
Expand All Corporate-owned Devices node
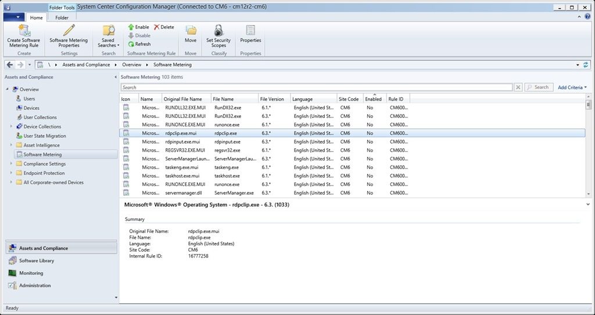tap(12, 182)
